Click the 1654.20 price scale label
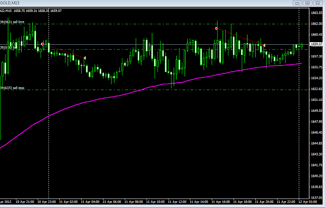The image size is (325, 208). coord(317,78)
